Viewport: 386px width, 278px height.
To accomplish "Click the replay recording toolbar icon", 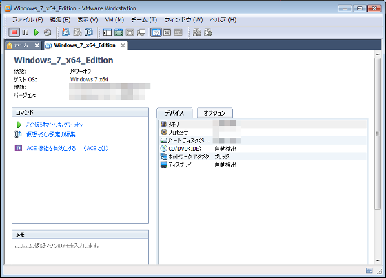I will (208, 32).
